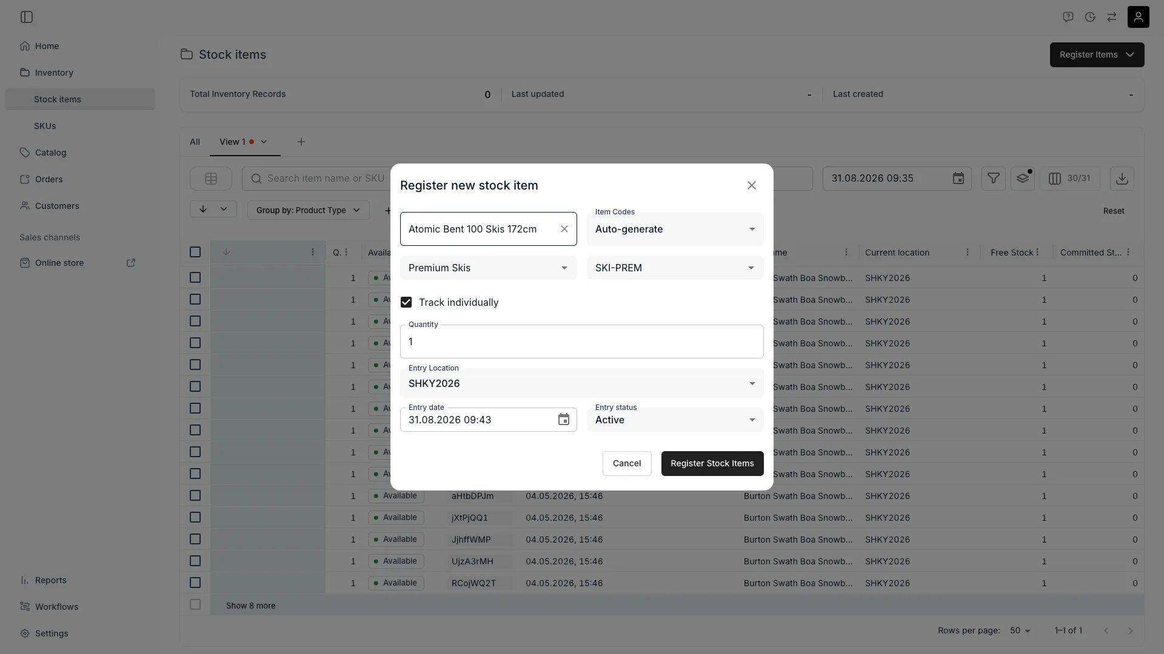The height and width of the screenshot is (654, 1164).
Task: Expand the Entry Location SHKY2026 dropdown
Action: 581,383
